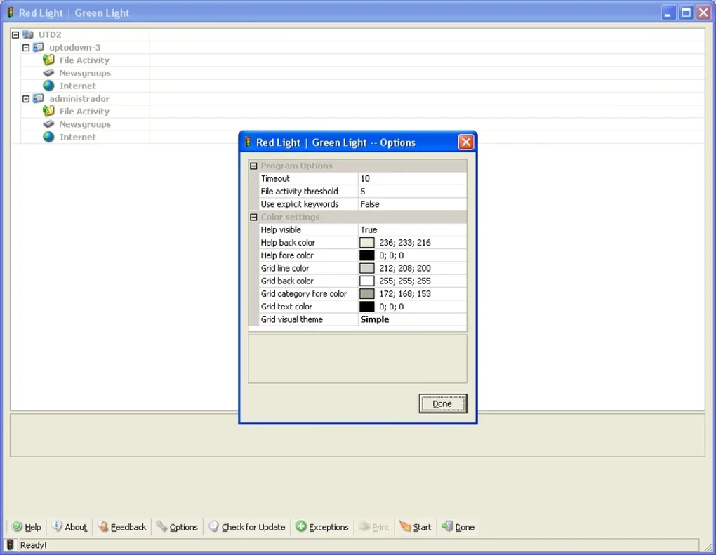Click the uptodown-3 user icon
This screenshot has height=555, width=716.
tap(39, 47)
